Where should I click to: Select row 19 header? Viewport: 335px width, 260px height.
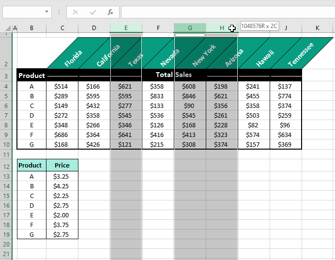tap(6, 234)
